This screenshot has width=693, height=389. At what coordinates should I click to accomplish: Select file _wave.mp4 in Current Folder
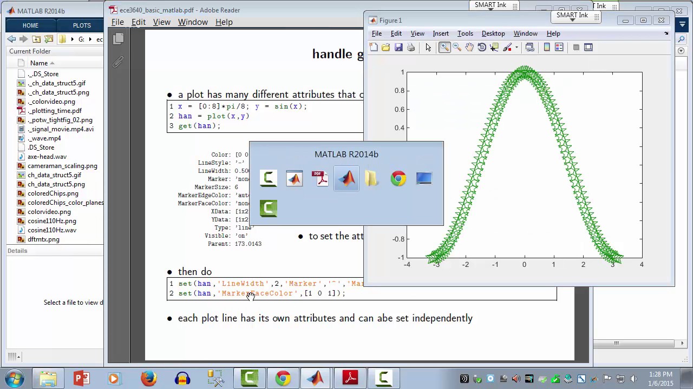point(44,138)
